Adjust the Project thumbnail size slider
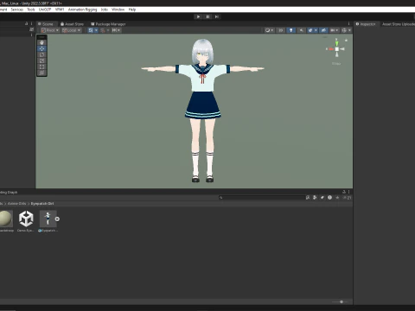Screen dimensions: 415x311 point(342,301)
